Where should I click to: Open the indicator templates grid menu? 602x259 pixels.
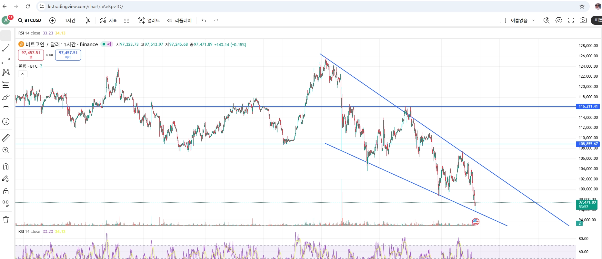coord(126,20)
